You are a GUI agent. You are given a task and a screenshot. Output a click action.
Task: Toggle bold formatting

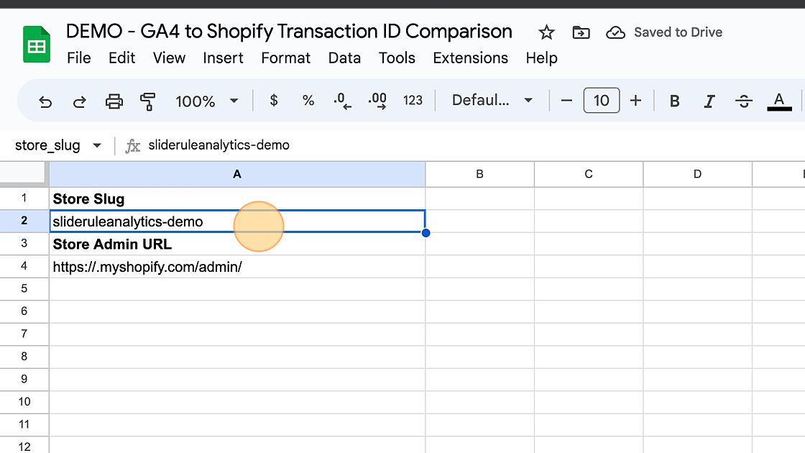pos(674,101)
